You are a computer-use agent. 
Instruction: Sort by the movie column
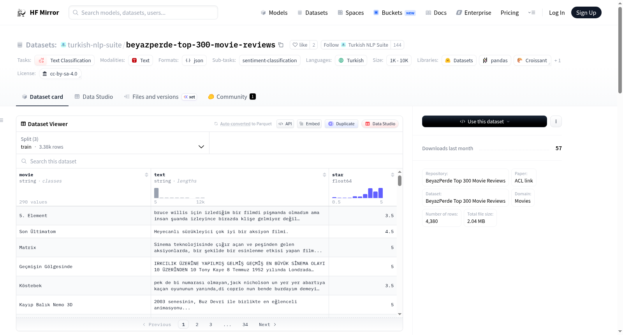(x=146, y=175)
